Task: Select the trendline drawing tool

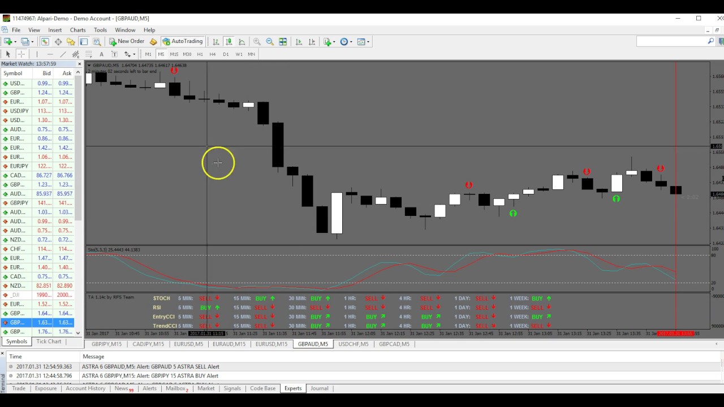Action: point(63,54)
